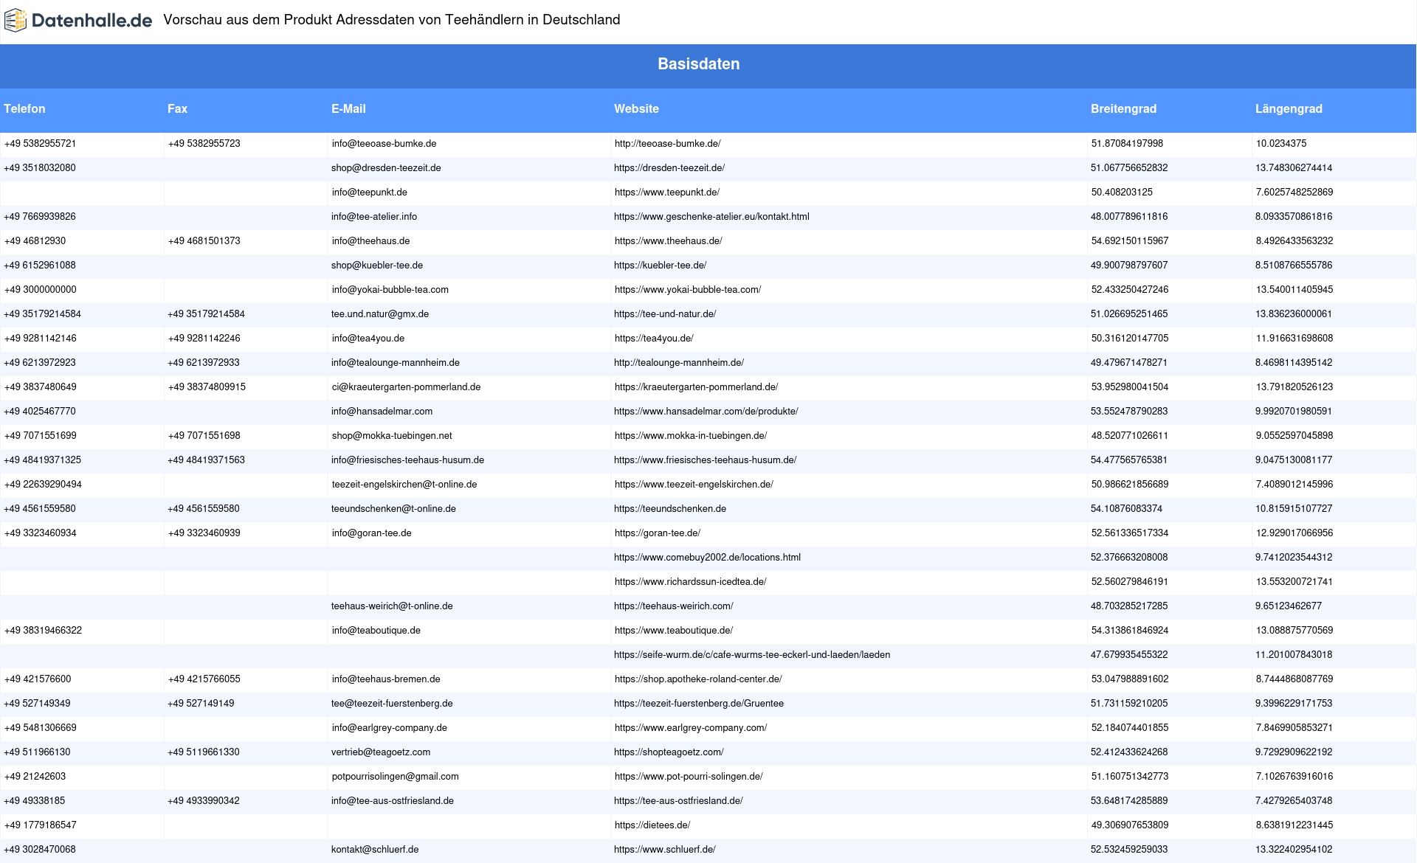1417x863 pixels.
Task: Click the Basisdaten section header
Action: [x=699, y=64]
